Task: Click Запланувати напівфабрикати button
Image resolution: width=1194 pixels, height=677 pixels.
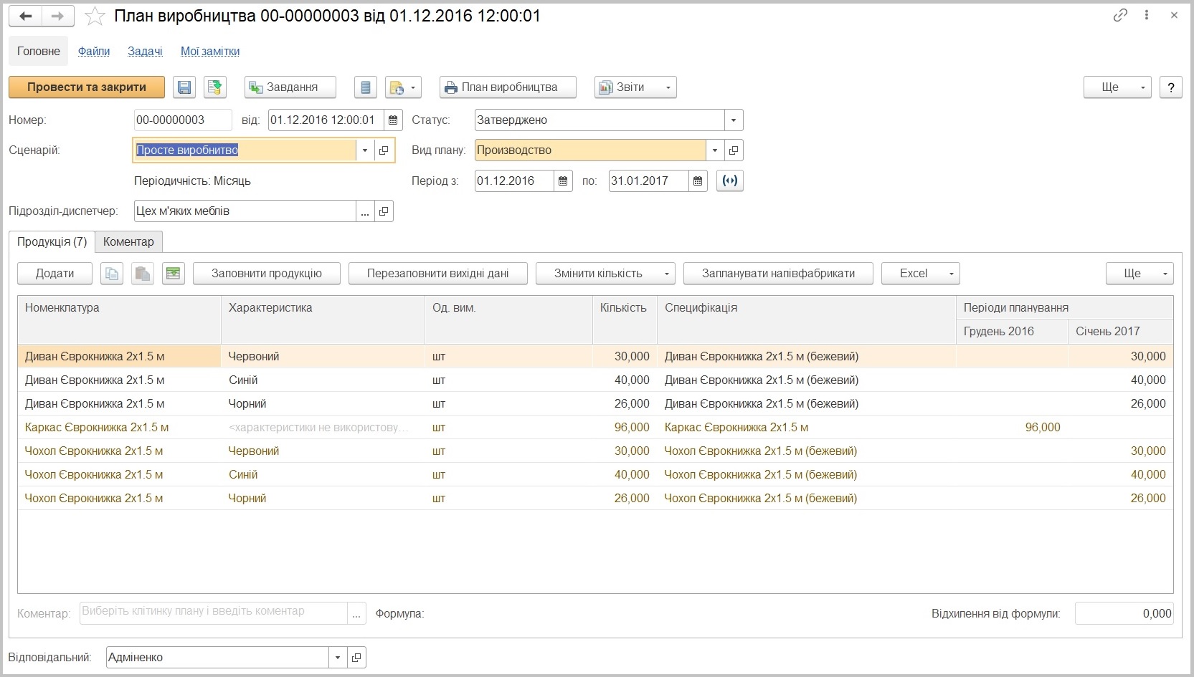Action: click(x=778, y=274)
